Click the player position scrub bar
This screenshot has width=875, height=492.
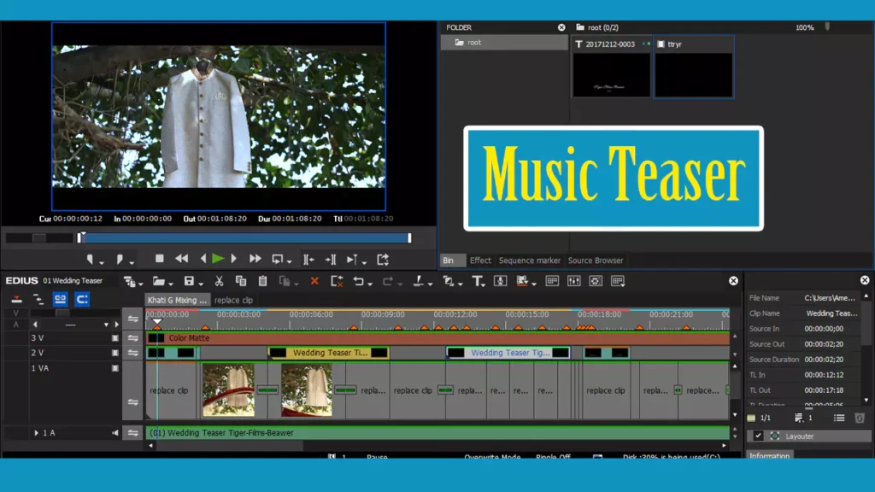point(245,237)
